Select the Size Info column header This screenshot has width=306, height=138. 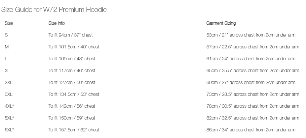point(57,23)
